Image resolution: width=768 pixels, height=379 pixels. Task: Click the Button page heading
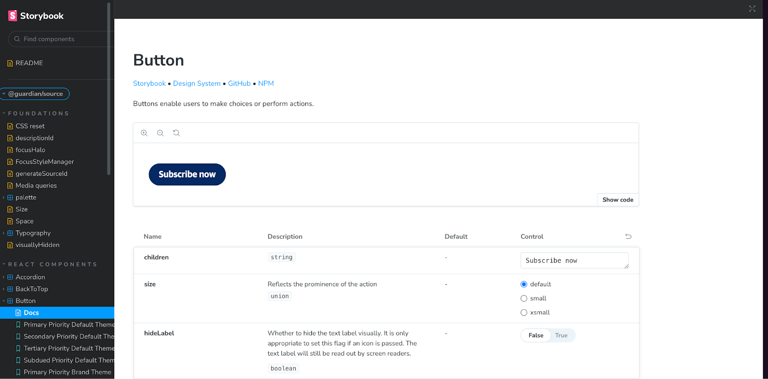point(158,60)
